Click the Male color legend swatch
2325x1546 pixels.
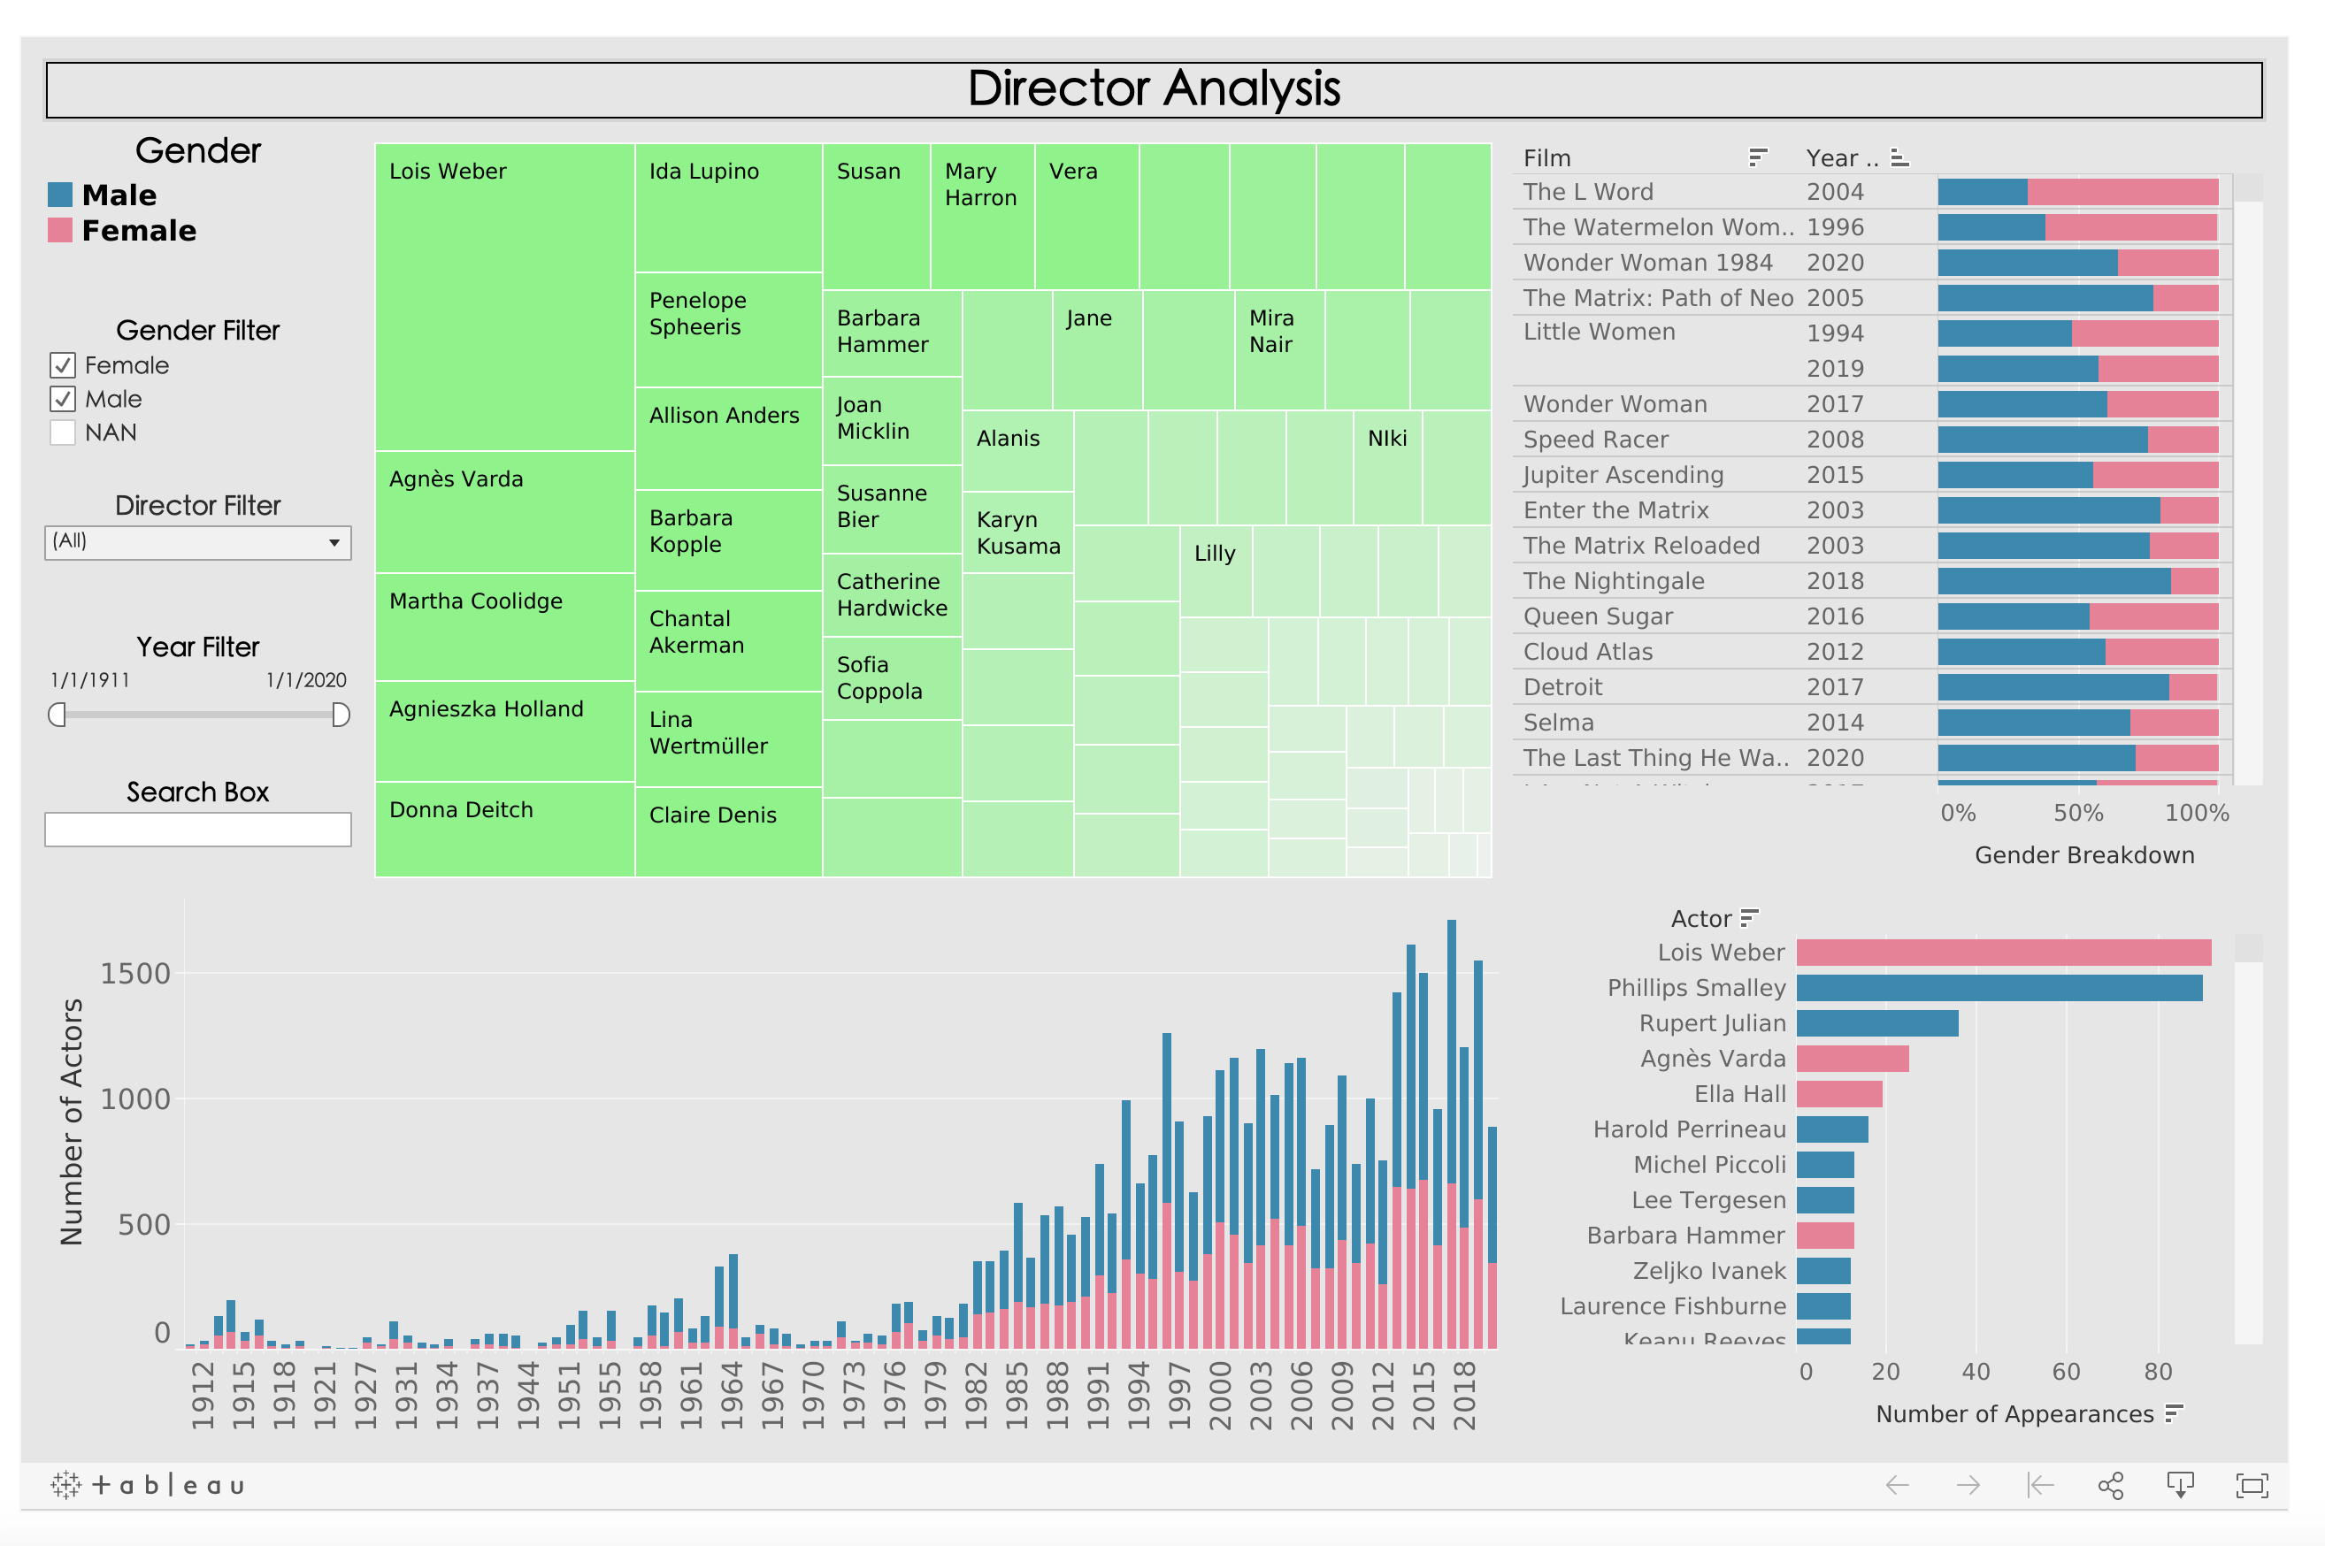tap(60, 195)
